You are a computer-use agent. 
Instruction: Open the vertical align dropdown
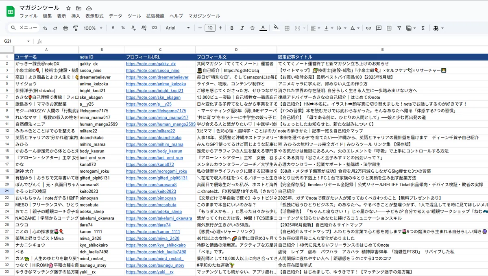click(328, 28)
